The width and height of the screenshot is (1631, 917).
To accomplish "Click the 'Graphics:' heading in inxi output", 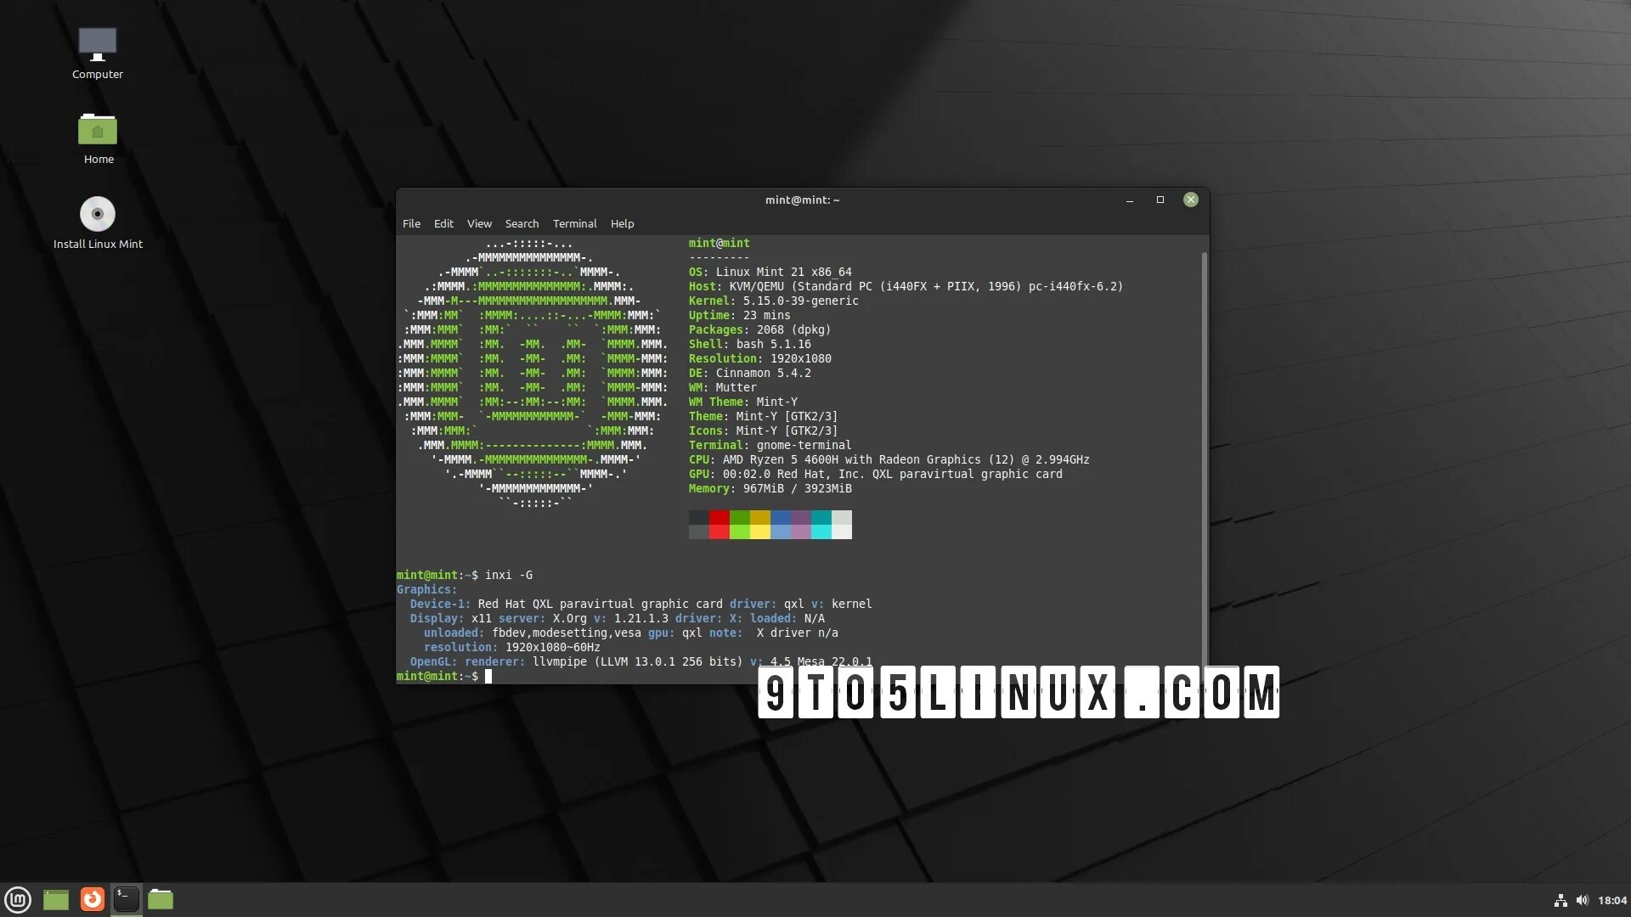I will click(x=426, y=590).
